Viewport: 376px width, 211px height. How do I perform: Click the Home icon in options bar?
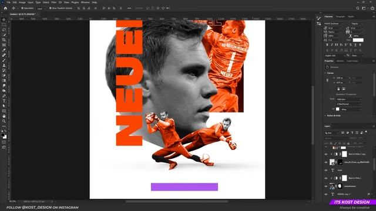click(5, 8)
